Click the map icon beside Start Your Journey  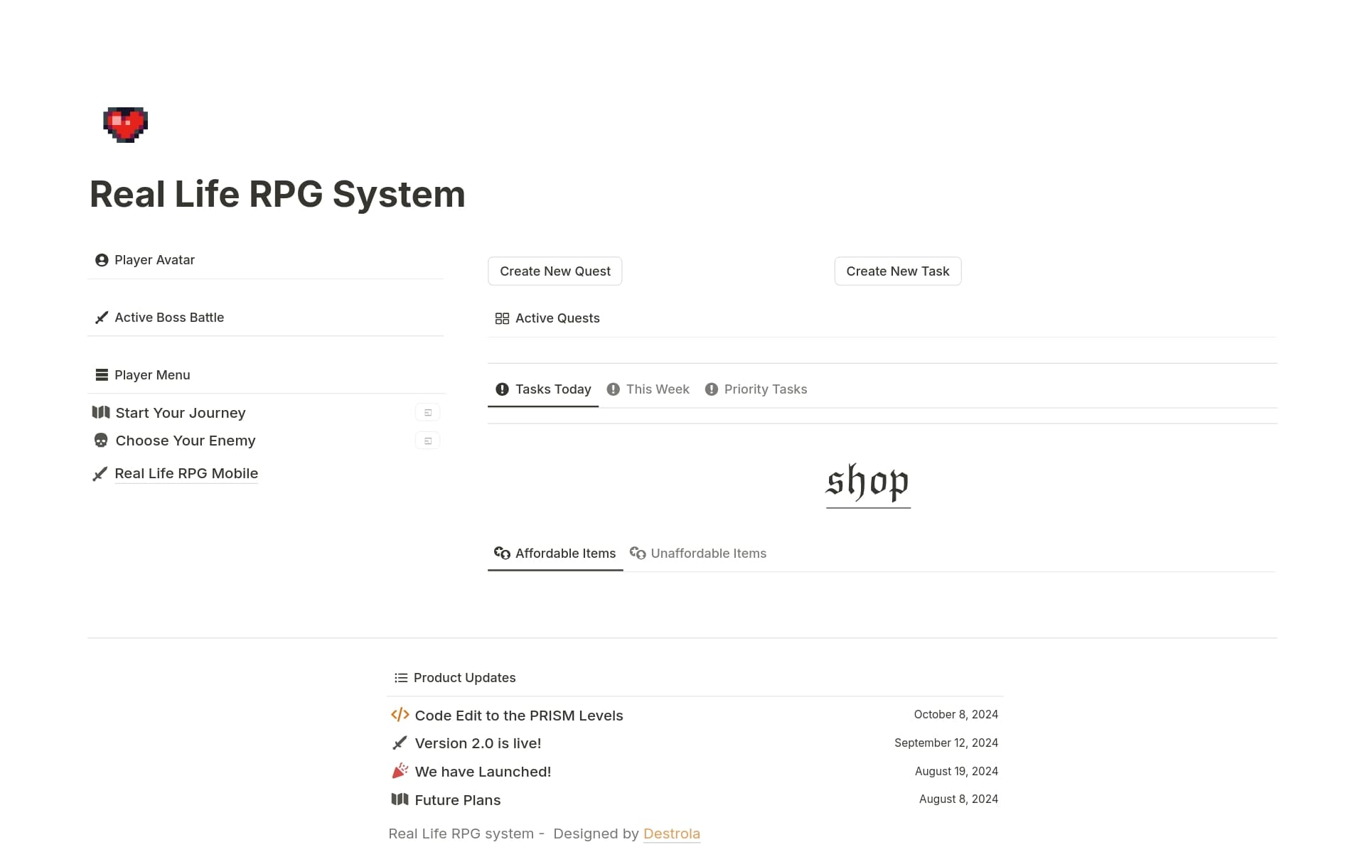[101, 412]
